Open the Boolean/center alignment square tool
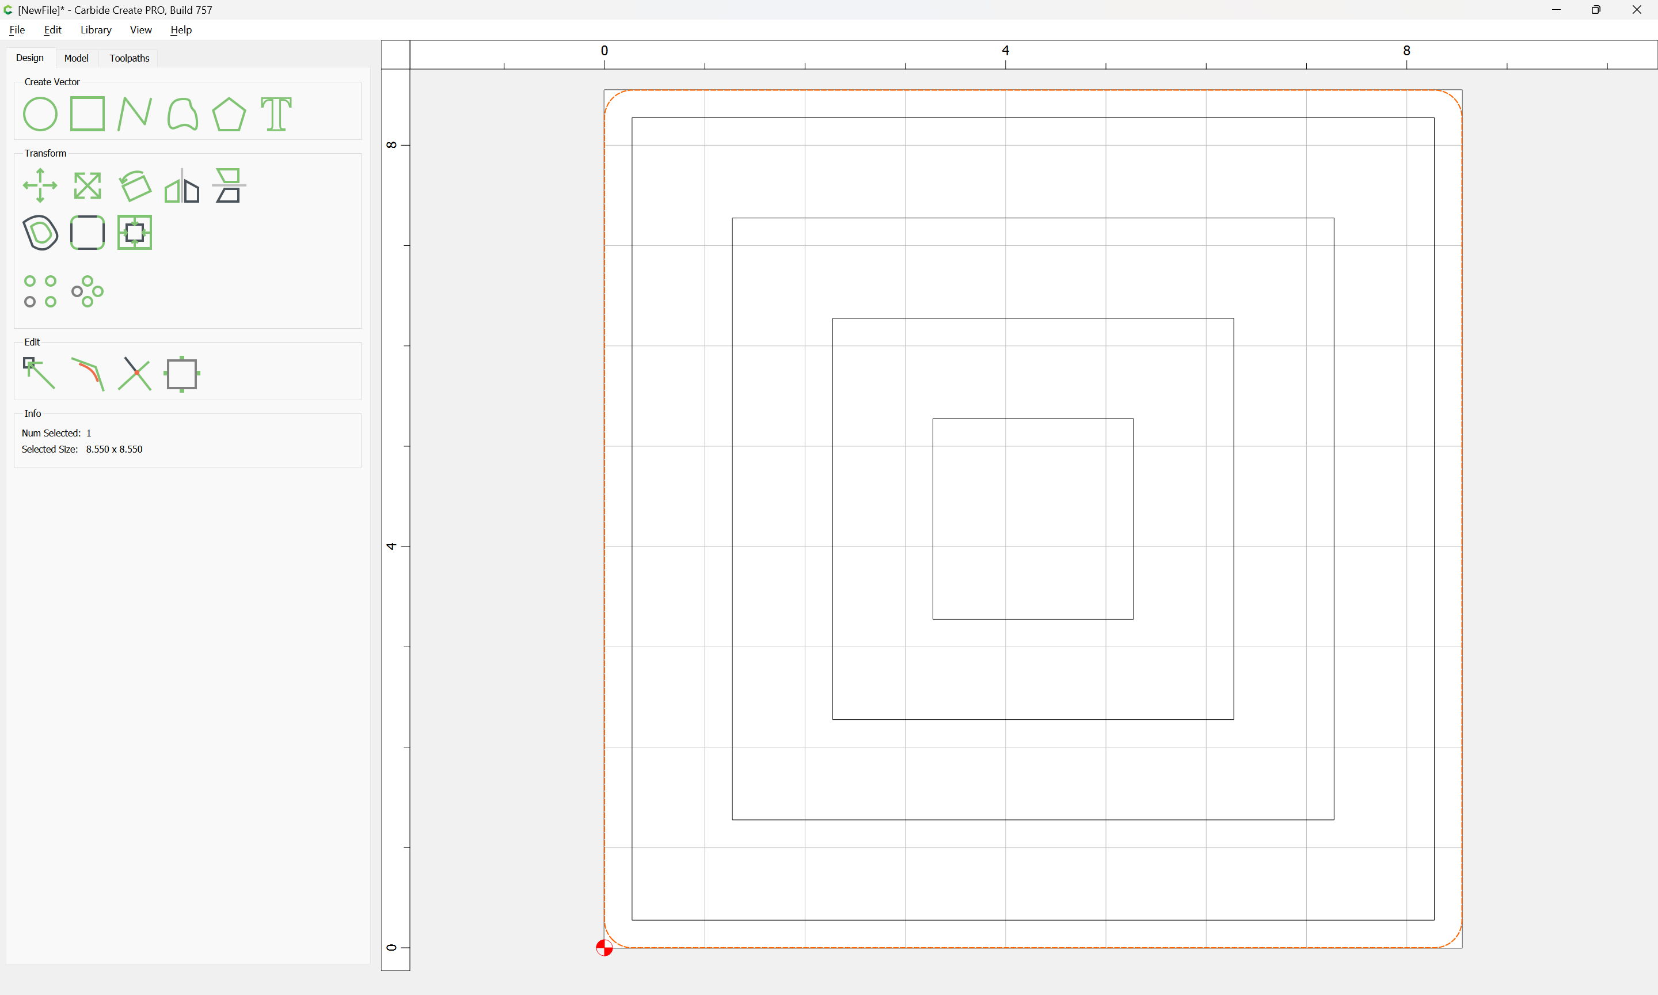 [135, 233]
